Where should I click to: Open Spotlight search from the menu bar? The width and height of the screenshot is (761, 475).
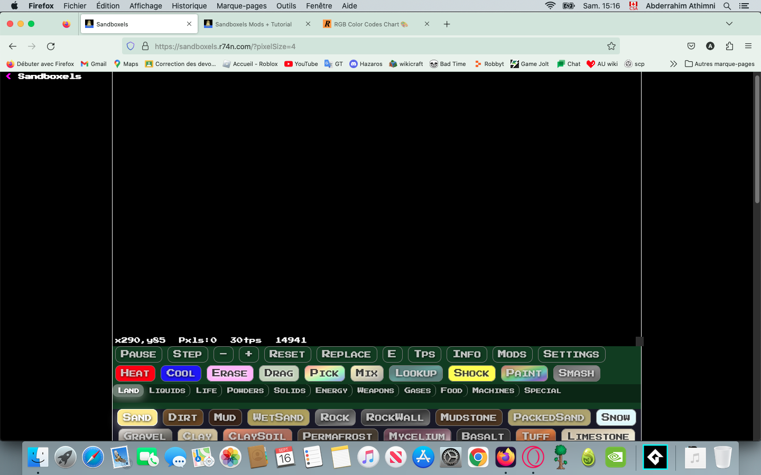727,6
